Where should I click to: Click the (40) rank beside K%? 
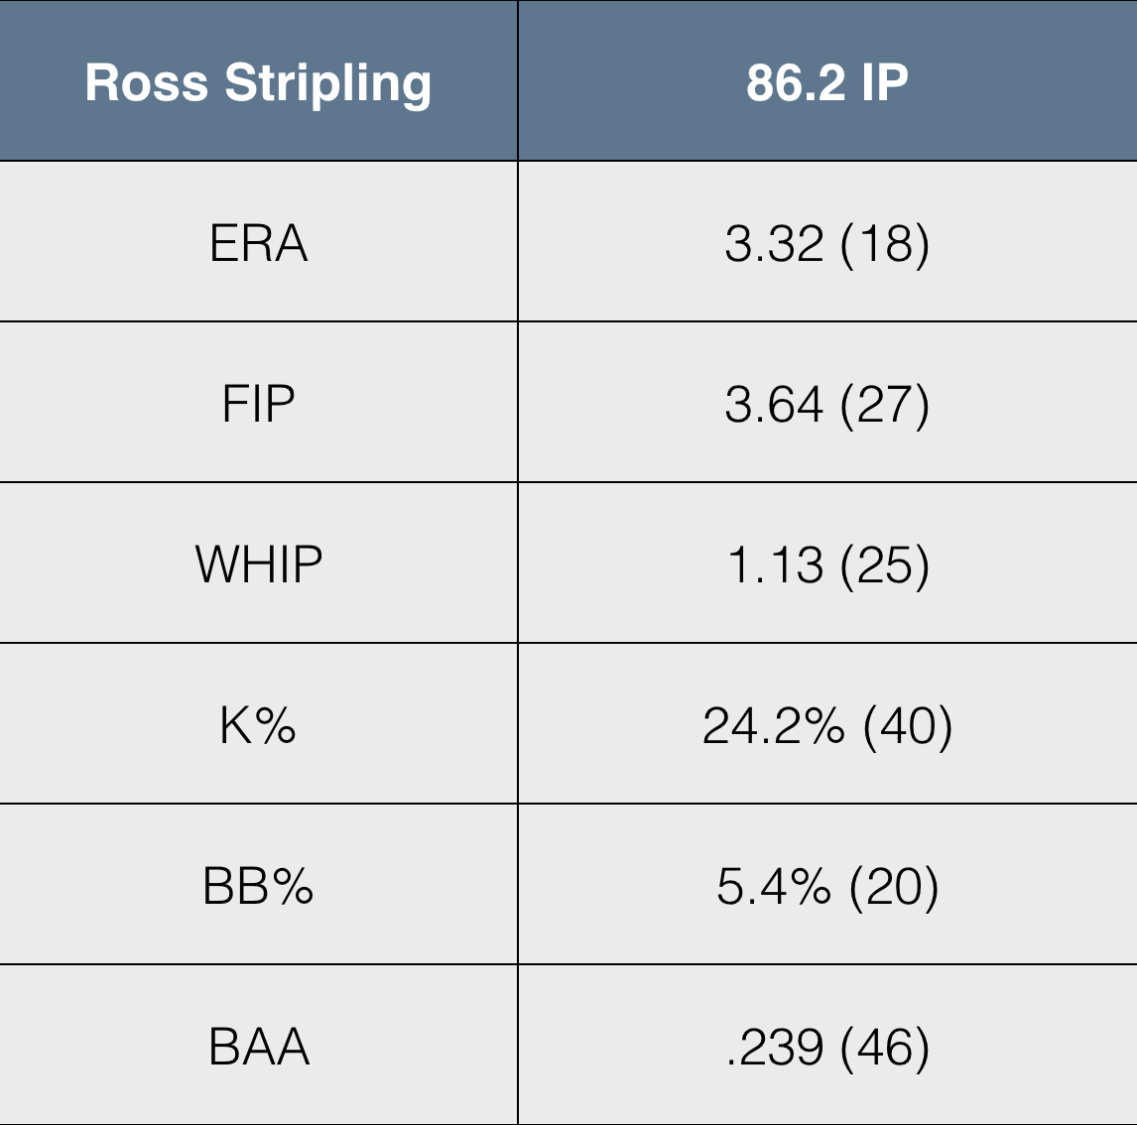tap(908, 725)
